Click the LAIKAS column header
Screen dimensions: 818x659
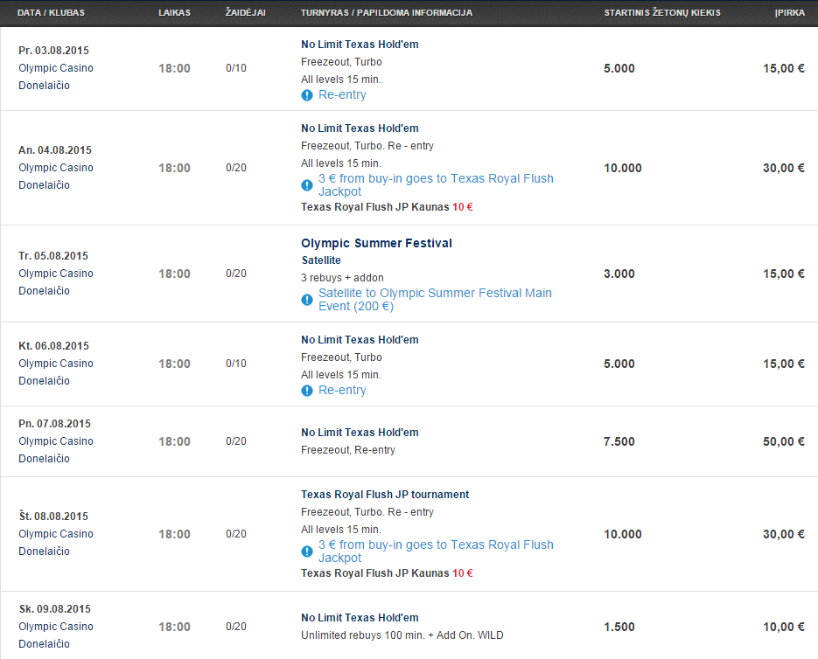click(174, 12)
